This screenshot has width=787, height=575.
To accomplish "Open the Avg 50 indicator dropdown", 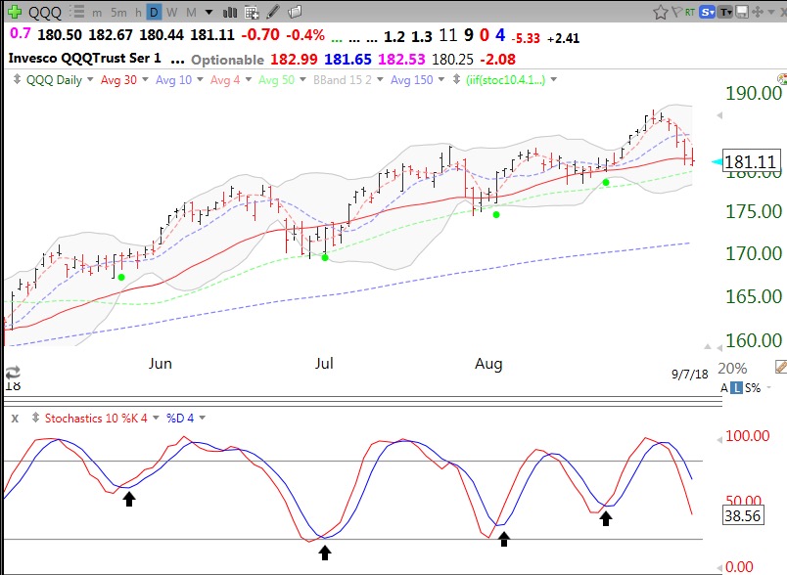I will click(x=302, y=79).
